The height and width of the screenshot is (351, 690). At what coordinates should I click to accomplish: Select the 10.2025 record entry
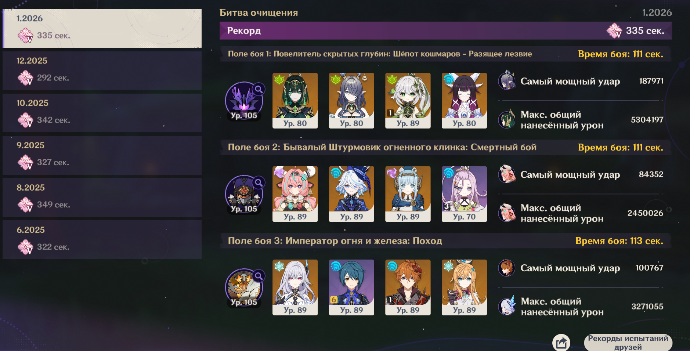pyautogui.click(x=102, y=113)
